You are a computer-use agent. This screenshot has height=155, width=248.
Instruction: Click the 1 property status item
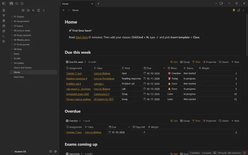(x=207, y=153)
